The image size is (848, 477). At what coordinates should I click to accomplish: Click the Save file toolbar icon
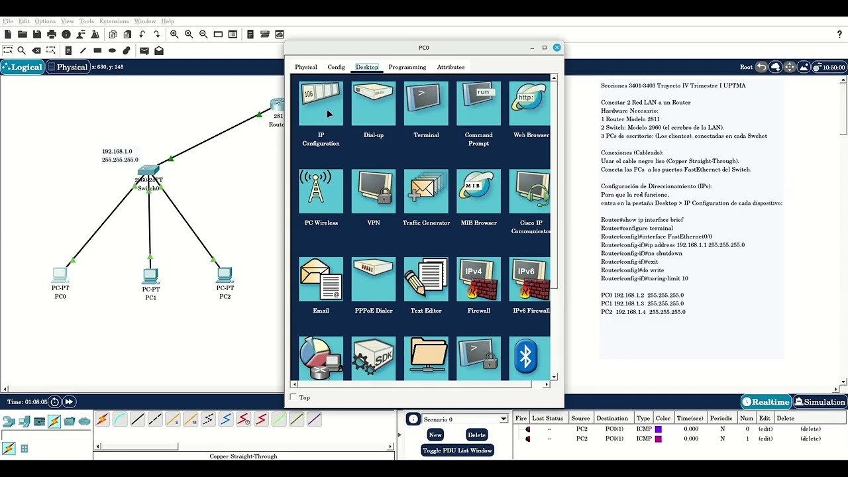tap(37, 34)
